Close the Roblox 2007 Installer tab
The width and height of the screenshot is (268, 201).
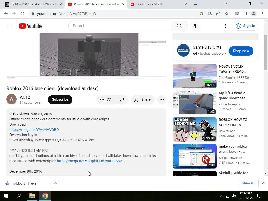pyautogui.click(x=61, y=5)
